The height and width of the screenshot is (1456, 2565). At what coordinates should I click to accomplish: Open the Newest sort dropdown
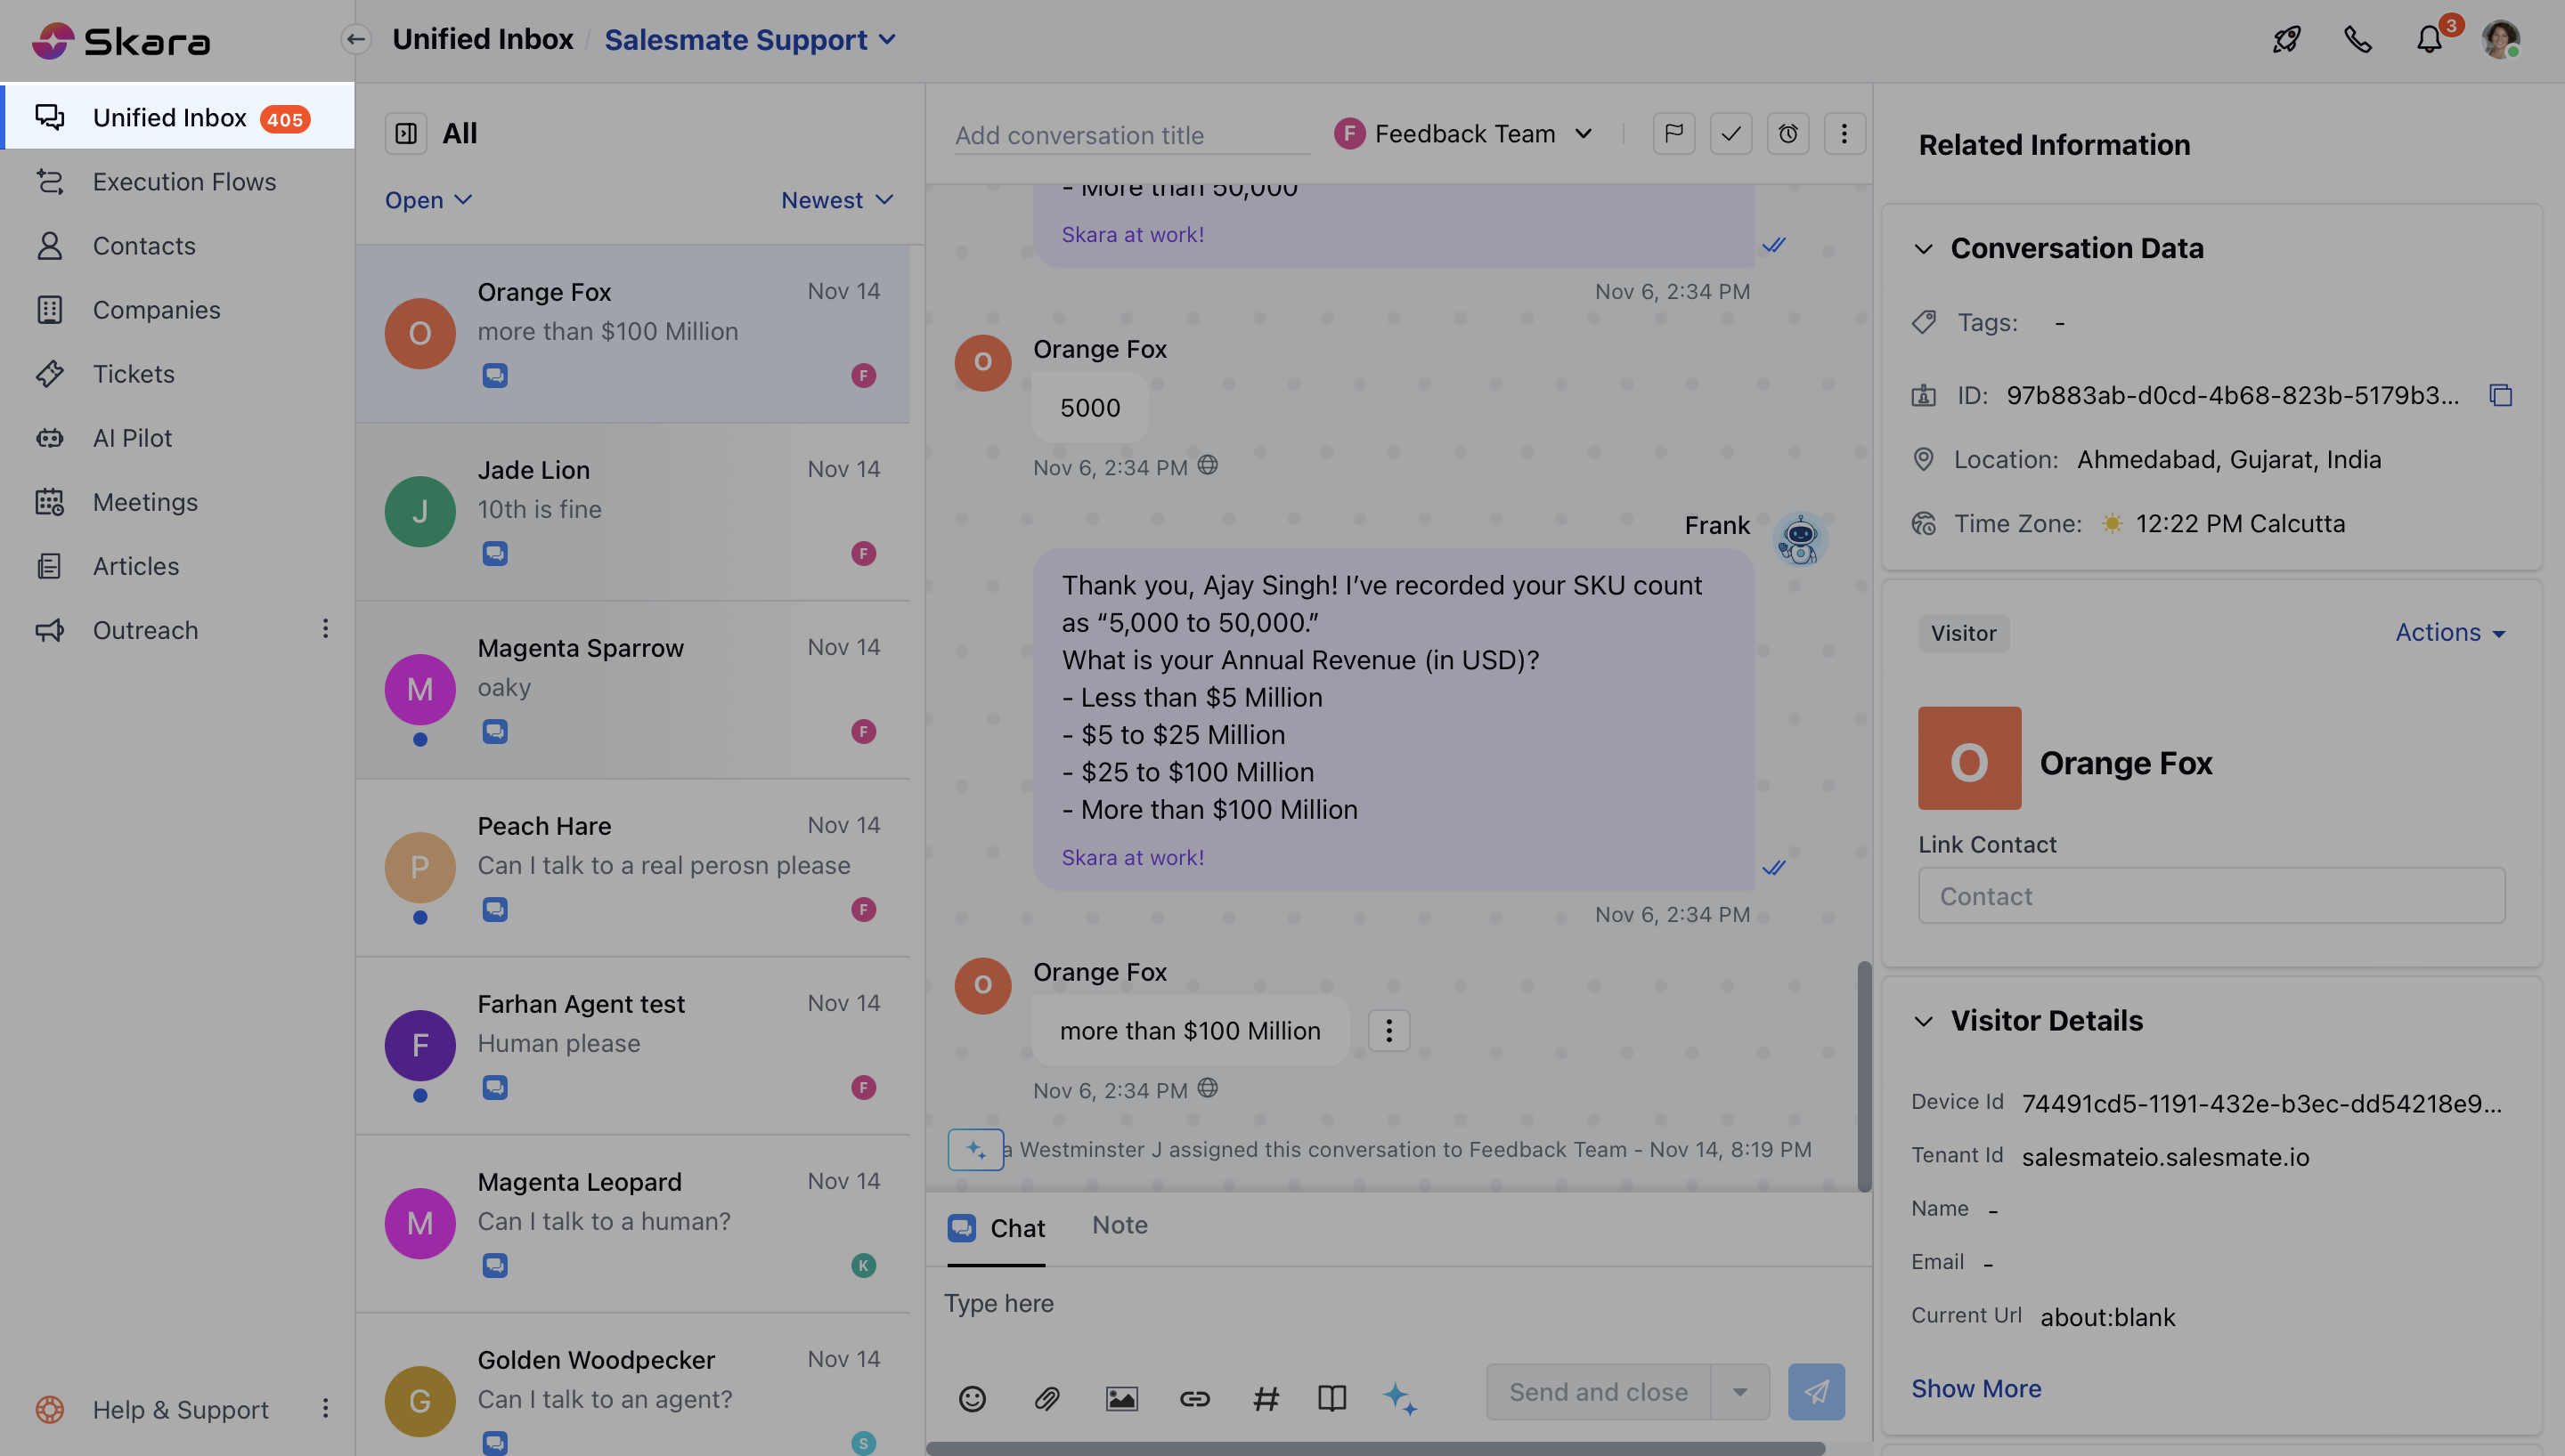(x=836, y=200)
